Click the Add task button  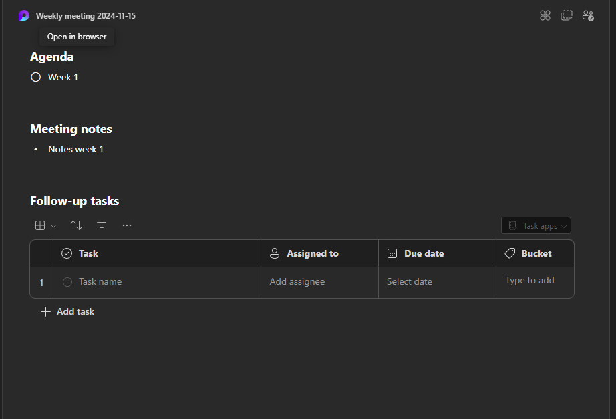pyautogui.click(x=67, y=311)
